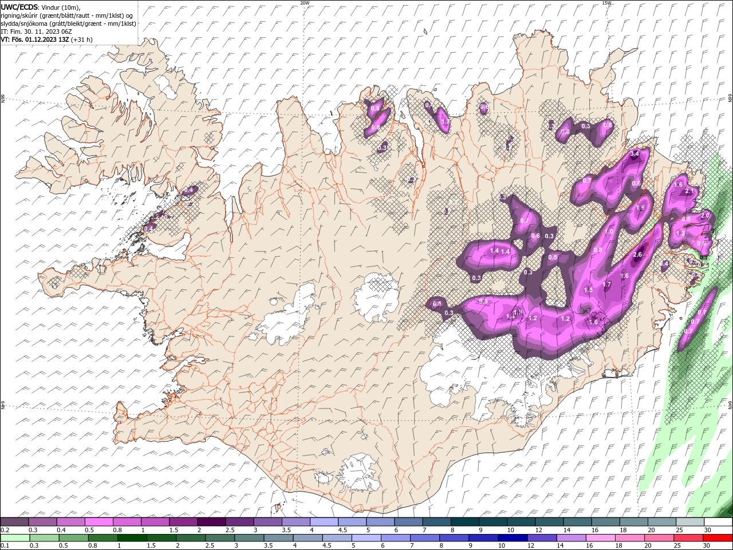Image resolution: width=733 pixels, height=550 pixels.
Task: Click the '0.2' label in the top legend row
Action: (5, 530)
